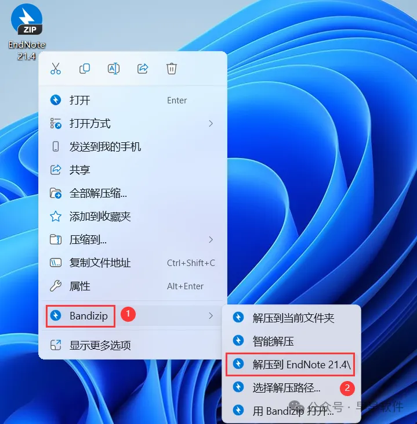Click the Share arrow icon in top row
This screenshot has height=424, width=417.
point(143,69)
